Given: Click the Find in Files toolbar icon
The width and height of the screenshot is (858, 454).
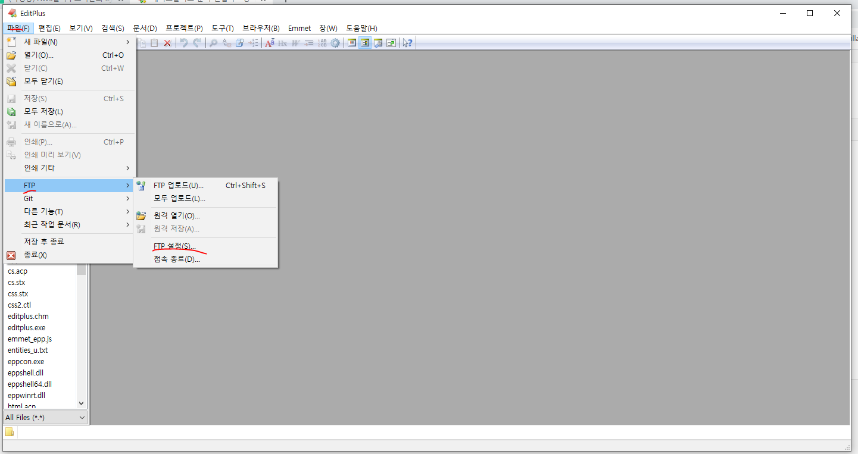Looking at the screenshot, I should coord(240,43).
